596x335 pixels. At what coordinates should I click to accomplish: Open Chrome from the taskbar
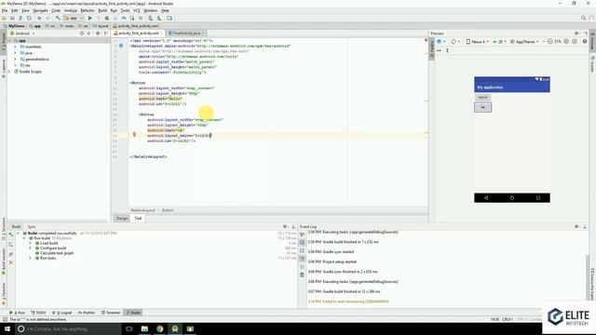click(159, 328)
